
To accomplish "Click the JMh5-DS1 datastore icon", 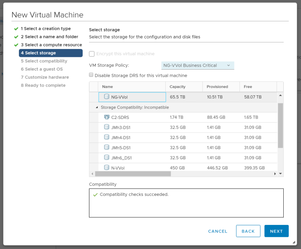I will click(107, 147).
